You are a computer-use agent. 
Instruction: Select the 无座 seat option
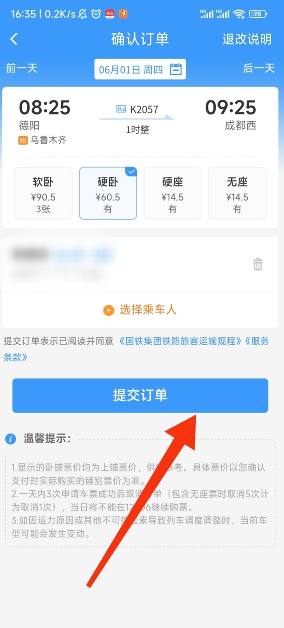point(237,193)
